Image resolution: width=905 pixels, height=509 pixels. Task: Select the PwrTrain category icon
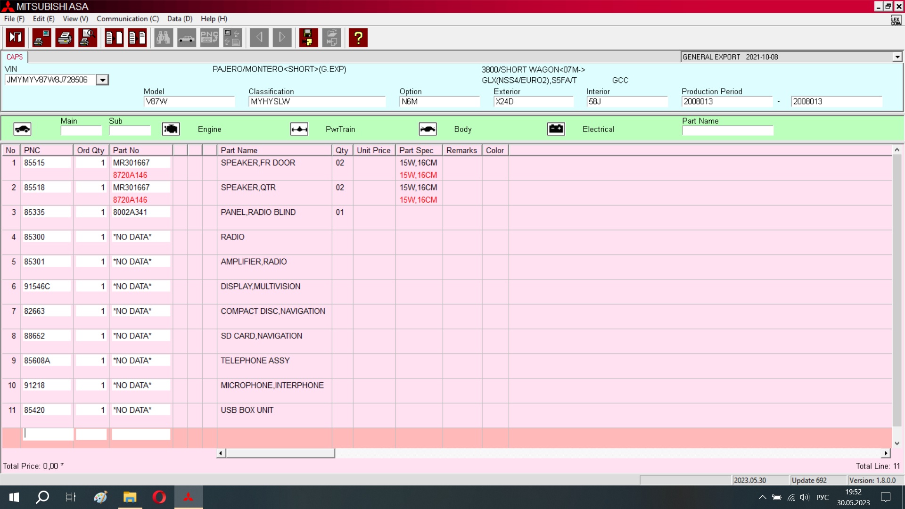point(299,129)
